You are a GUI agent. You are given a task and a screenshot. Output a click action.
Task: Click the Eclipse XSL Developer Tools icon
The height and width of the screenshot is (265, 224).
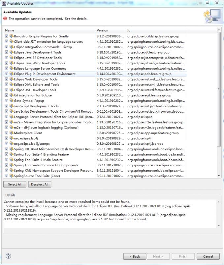tap(12, 90)
